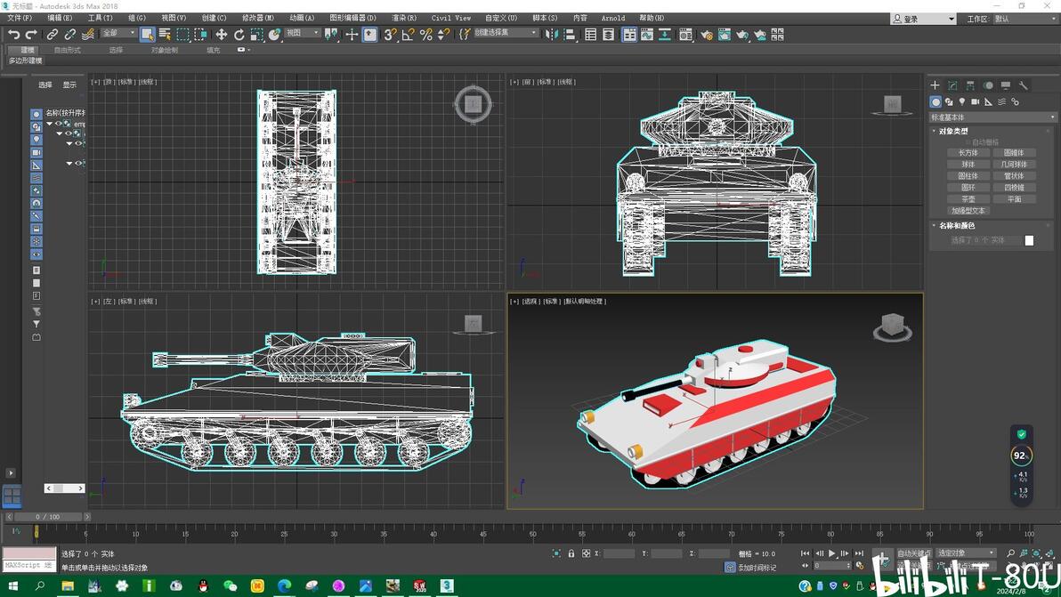
Task: Click the 长方体 box primitive button
Action: pos(968,153)
